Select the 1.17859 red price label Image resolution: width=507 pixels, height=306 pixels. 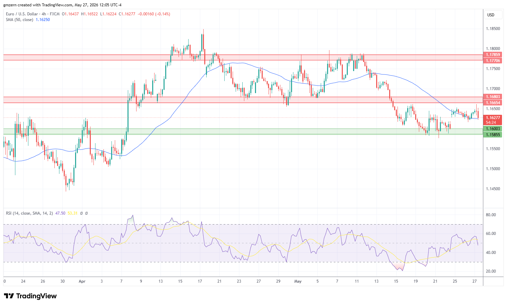(x=493, y=55)
